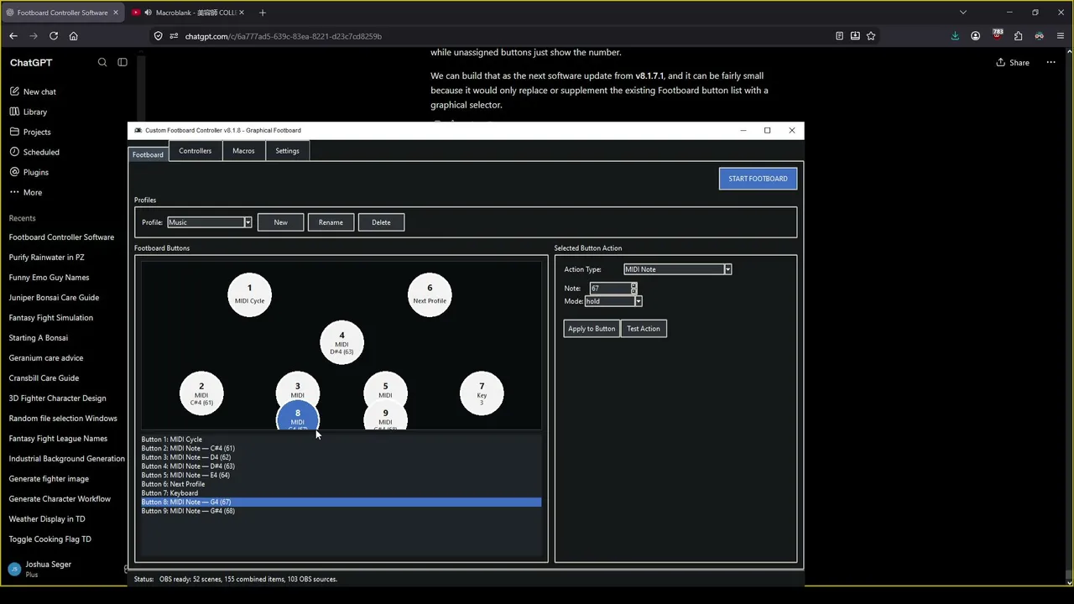Open the Purify Rainwater in PZ chat
Screen dimensions: 1074x604
click(x=46, y=258)
